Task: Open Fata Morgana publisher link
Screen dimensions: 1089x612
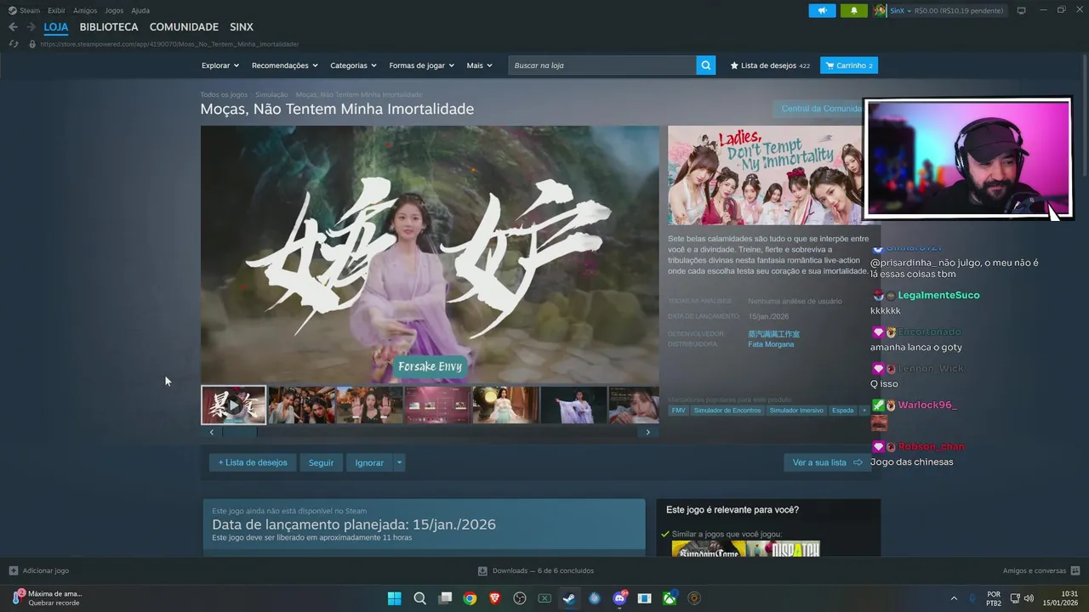Action: tap(771, 344)
